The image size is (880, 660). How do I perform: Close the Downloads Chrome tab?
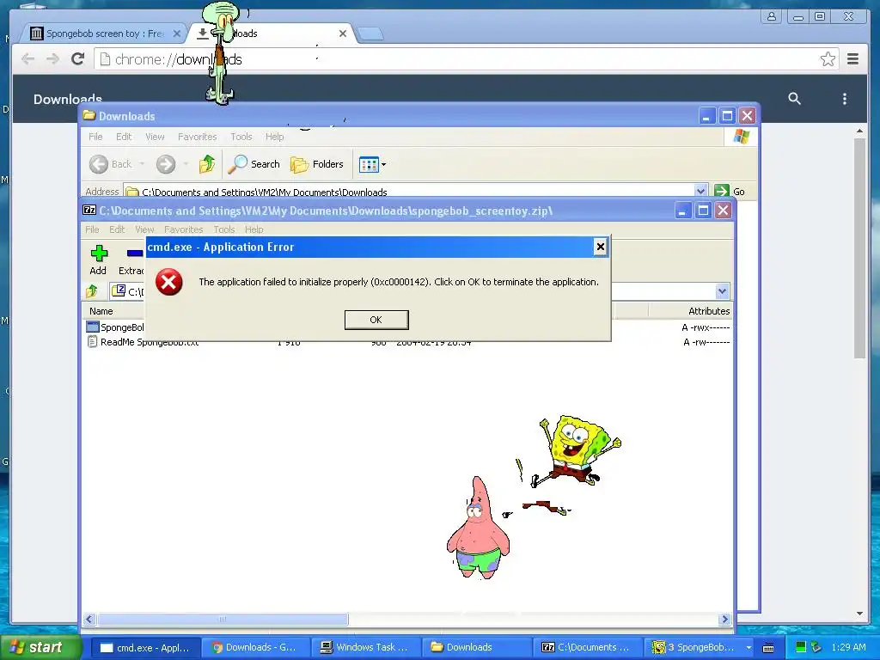click(342, 34)
